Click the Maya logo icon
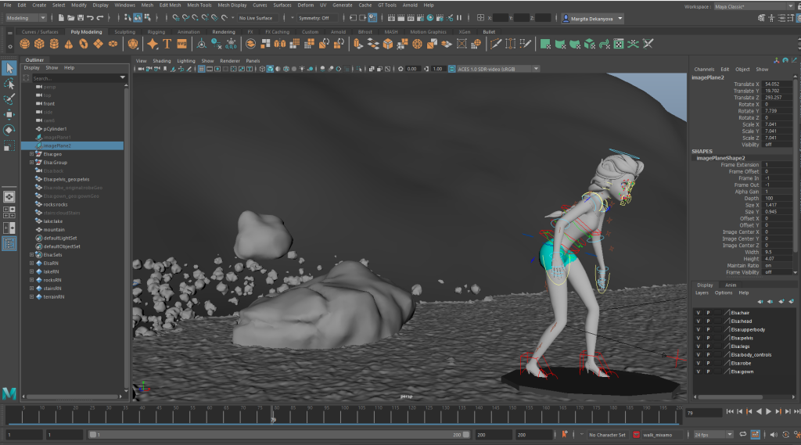 point(9,393)
